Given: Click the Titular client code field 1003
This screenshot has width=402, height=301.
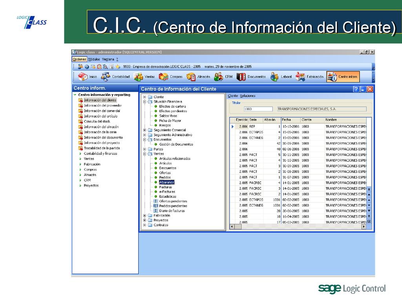Looking at the screenshot, I should point(258,109).
